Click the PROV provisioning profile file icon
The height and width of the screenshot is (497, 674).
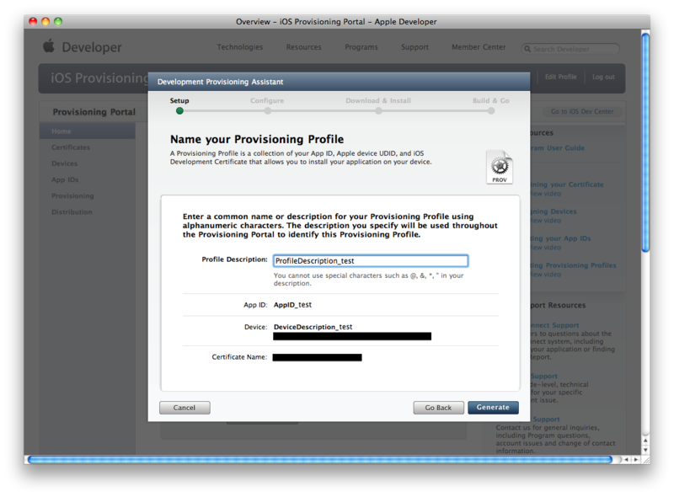coord(500,168)
